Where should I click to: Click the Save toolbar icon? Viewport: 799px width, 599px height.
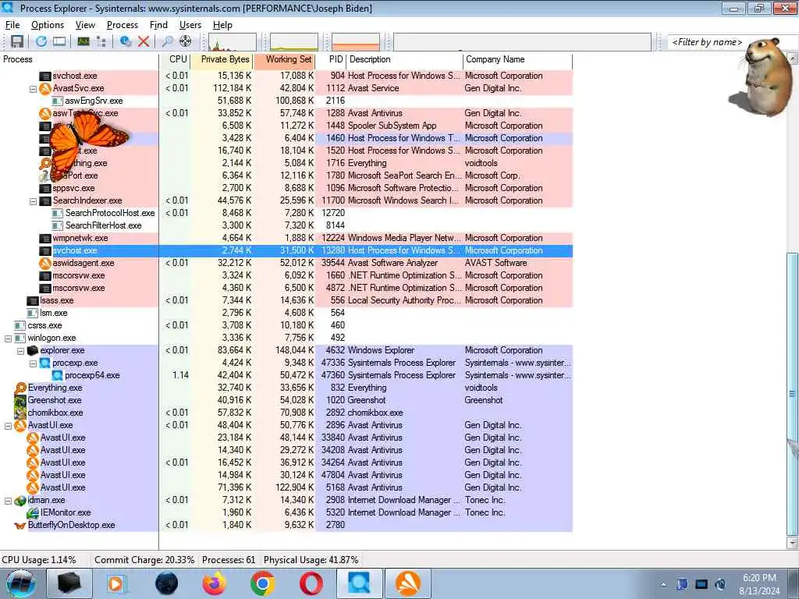click(x=17, y=42)
